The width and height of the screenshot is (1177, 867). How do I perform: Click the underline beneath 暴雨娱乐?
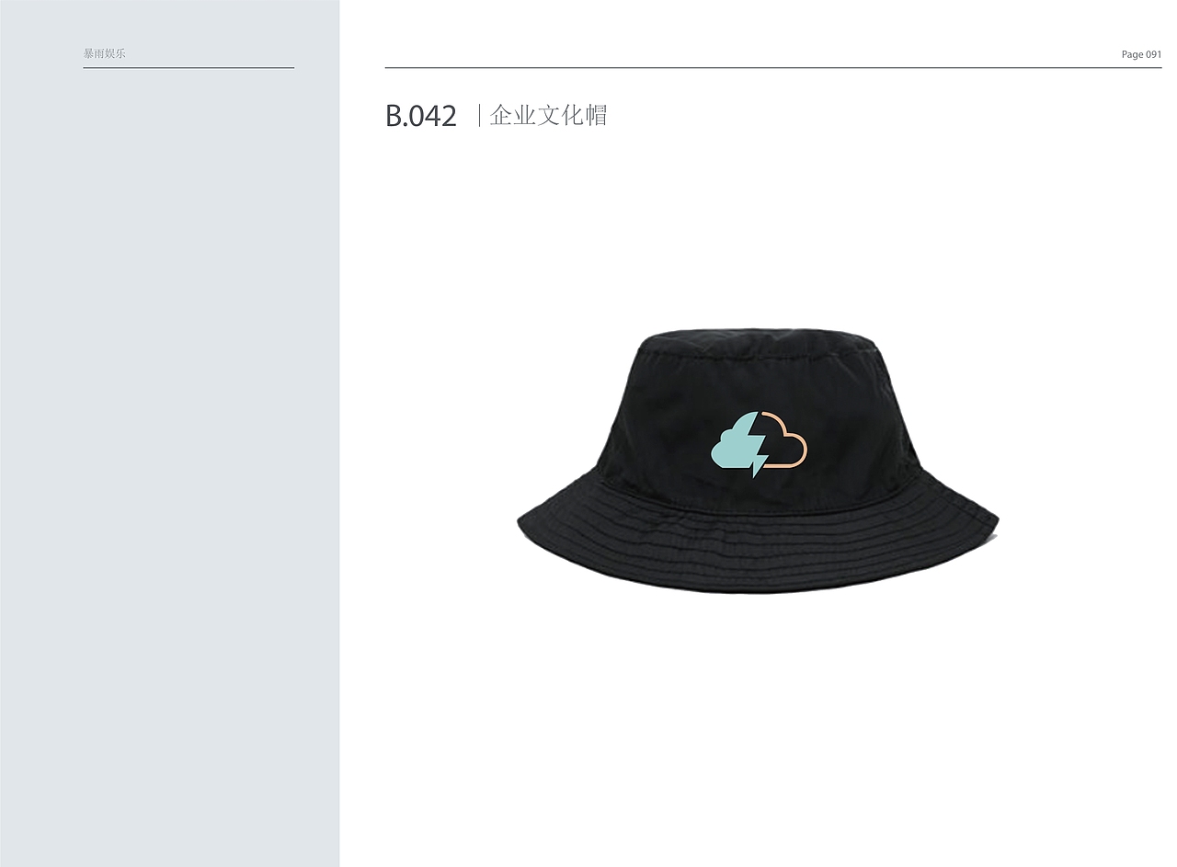pyautogui.click(x=189, y=68)
